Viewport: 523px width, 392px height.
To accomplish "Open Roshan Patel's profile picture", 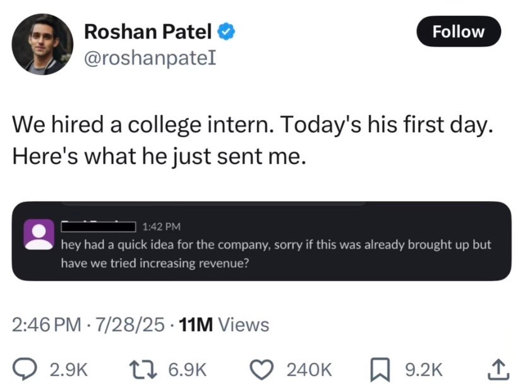I will pyautogui.click(x=43, y=44).
